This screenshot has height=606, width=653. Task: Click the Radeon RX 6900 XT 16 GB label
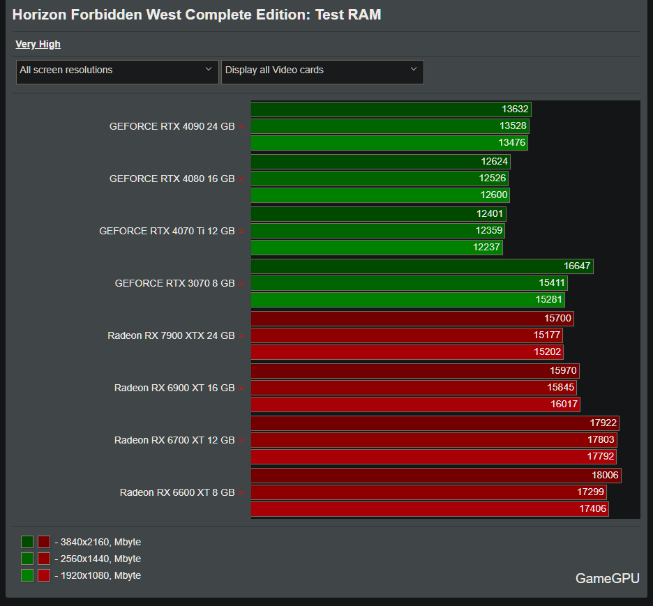174,388
